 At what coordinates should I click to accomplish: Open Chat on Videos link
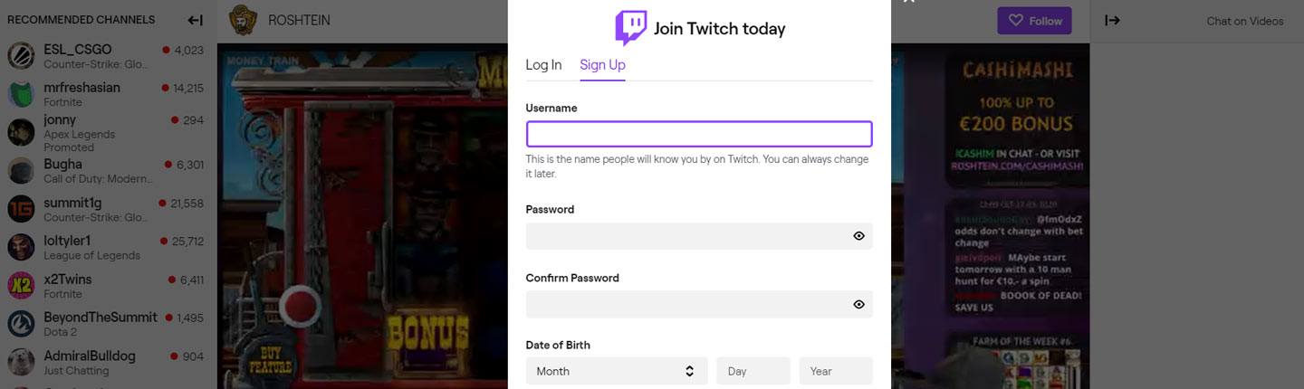[x=1245, y=21]
